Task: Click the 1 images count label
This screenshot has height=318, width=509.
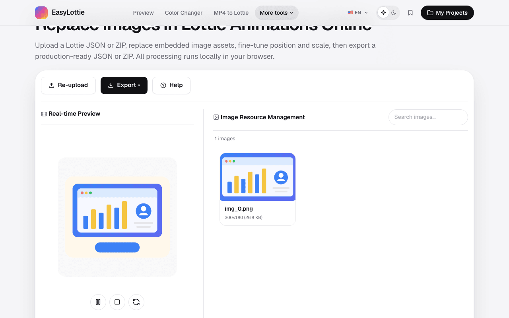Action: coord(225,139)
